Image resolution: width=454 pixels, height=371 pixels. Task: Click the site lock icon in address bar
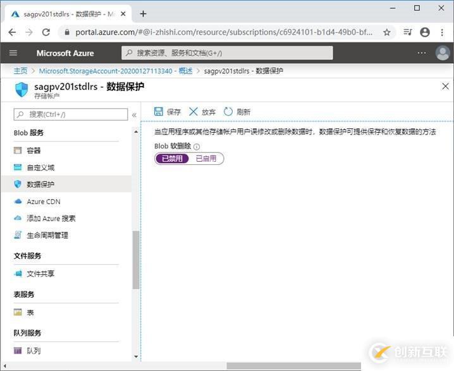pos(67,32)
